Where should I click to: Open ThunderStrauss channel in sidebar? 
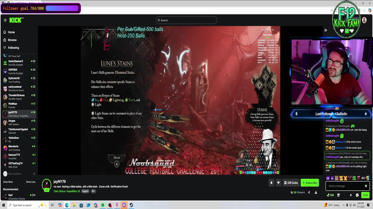pos(19,97)
